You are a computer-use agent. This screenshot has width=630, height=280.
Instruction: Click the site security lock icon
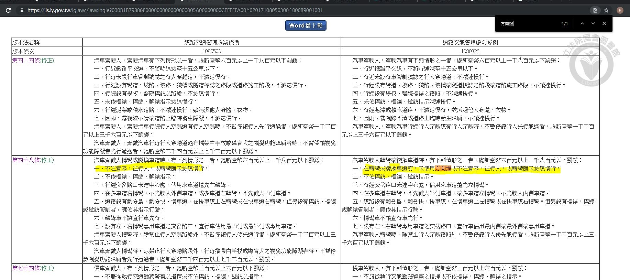(22, 10)
